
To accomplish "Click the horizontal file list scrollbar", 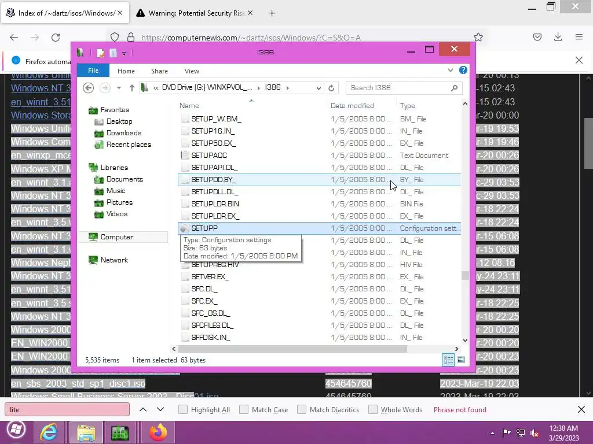I will (x=292, y=349).
